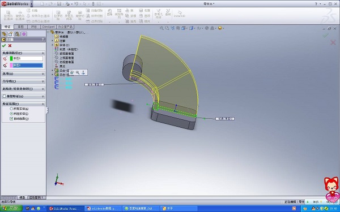
Task: Switch to the FeatureManager design tree panel tab
Action: click(x=5, y=34)
